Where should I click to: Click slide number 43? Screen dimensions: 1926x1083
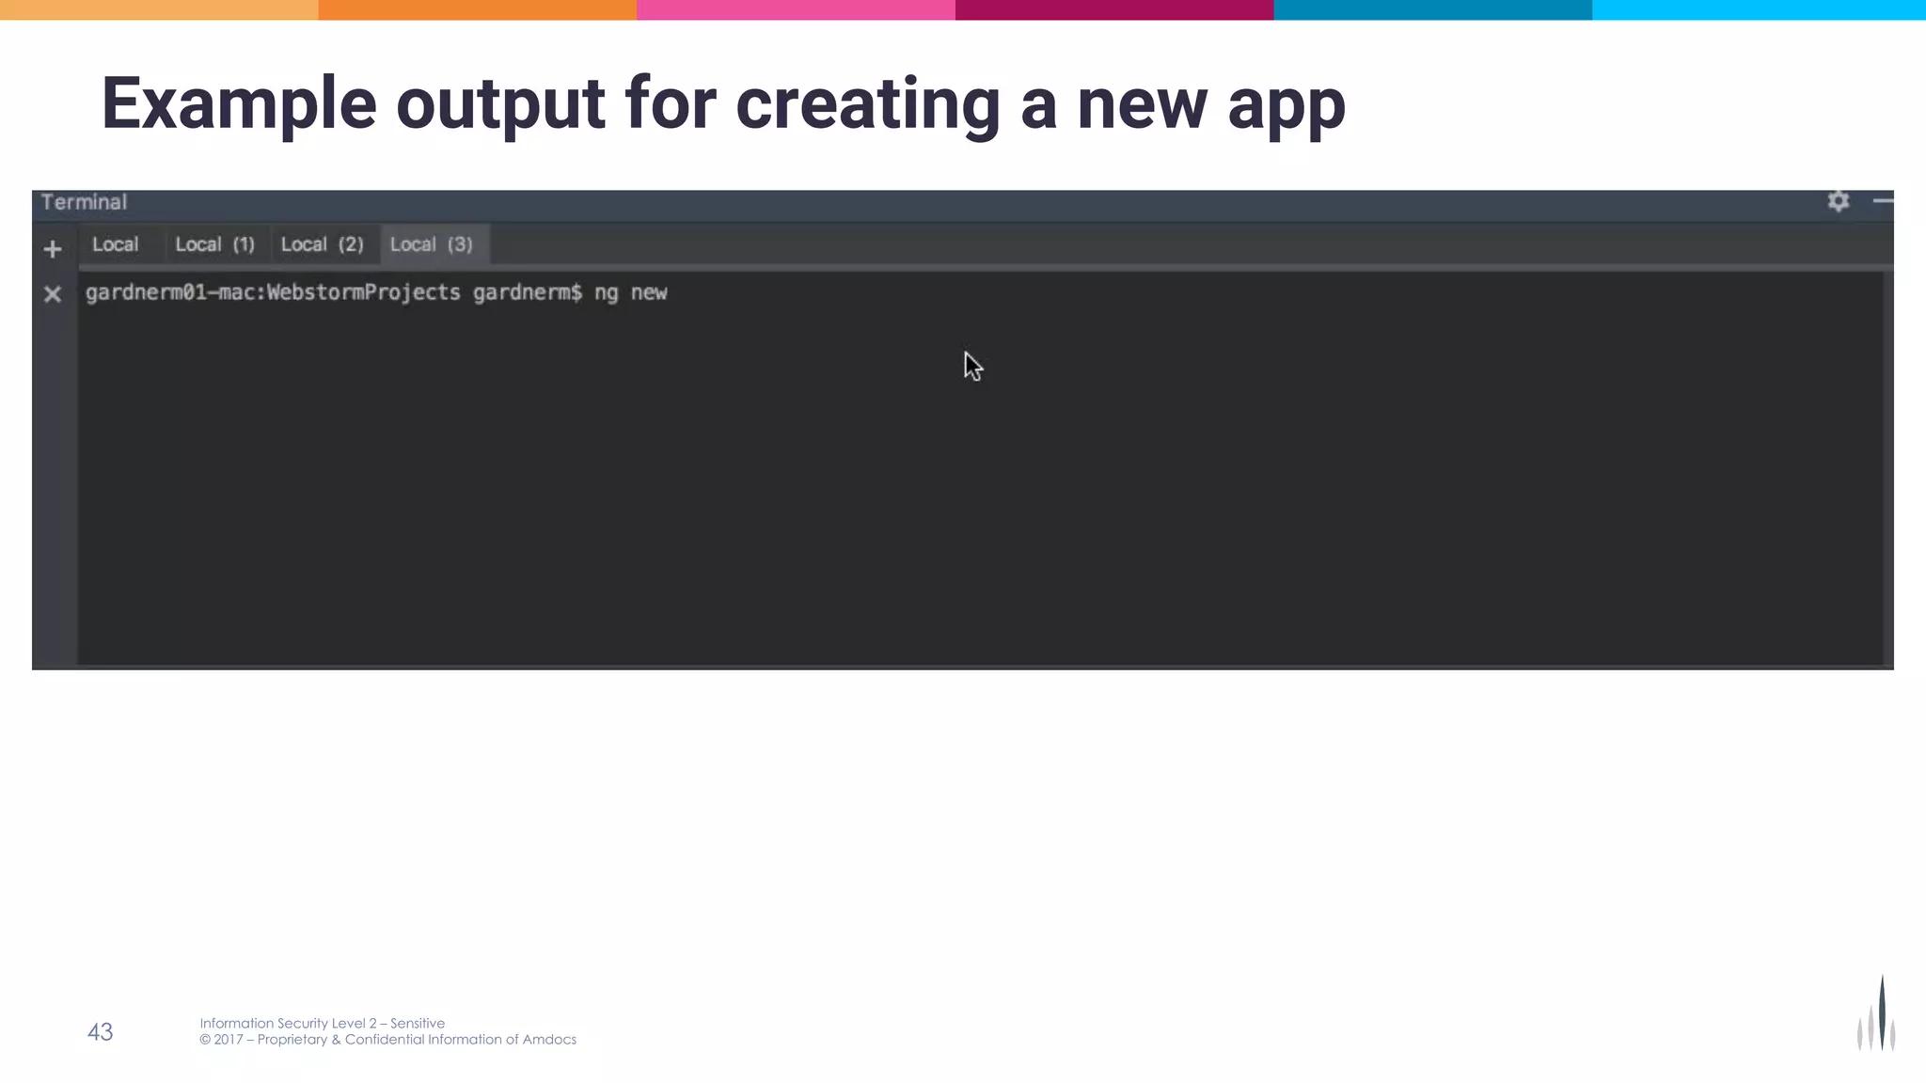pos(100,1031)
